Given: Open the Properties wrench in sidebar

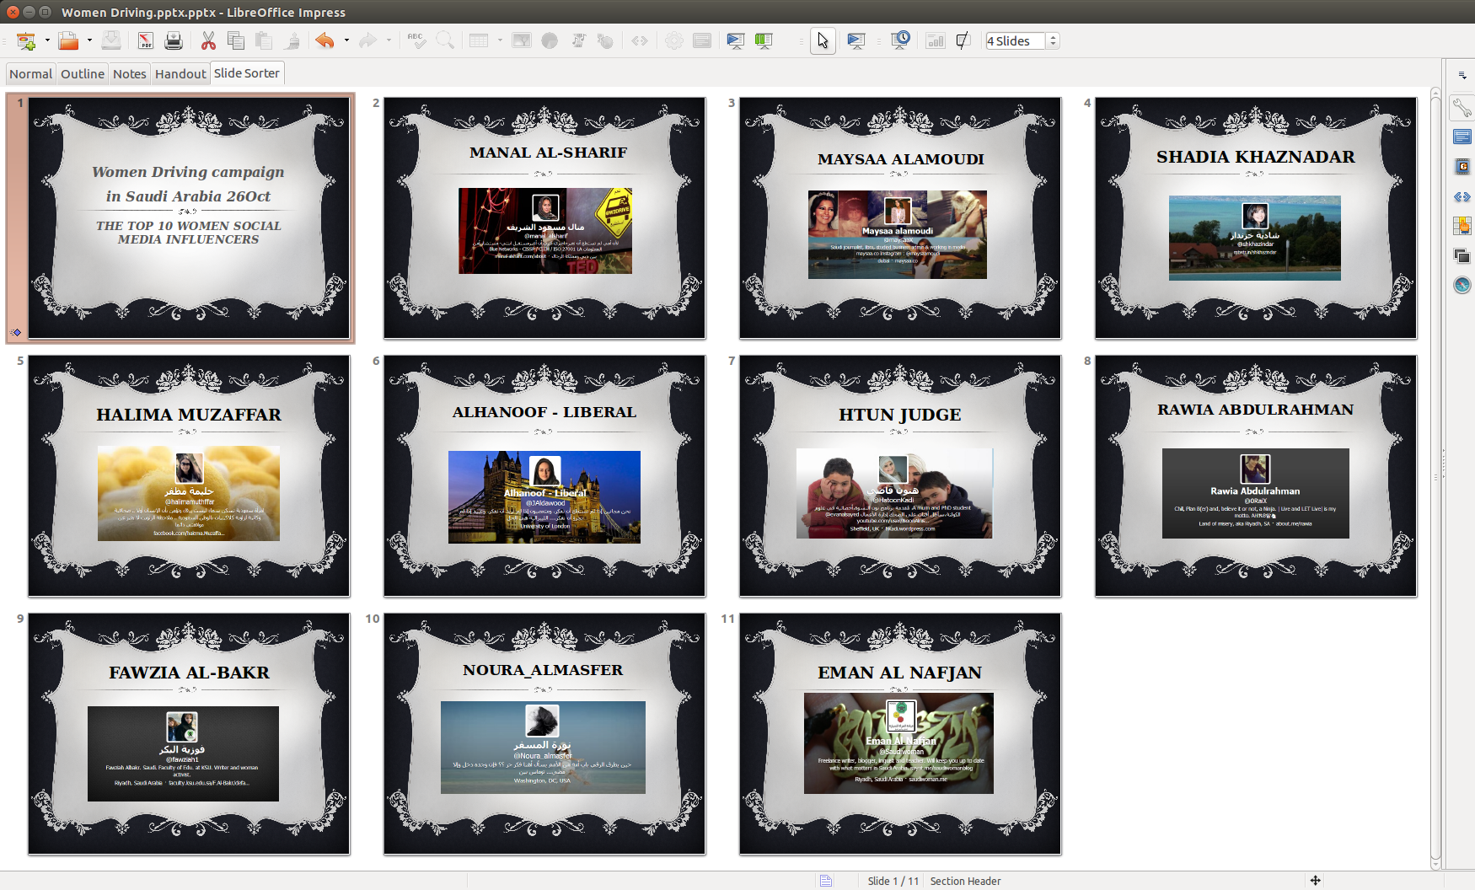Looking at the screenshot, I should pos(1462,108).
